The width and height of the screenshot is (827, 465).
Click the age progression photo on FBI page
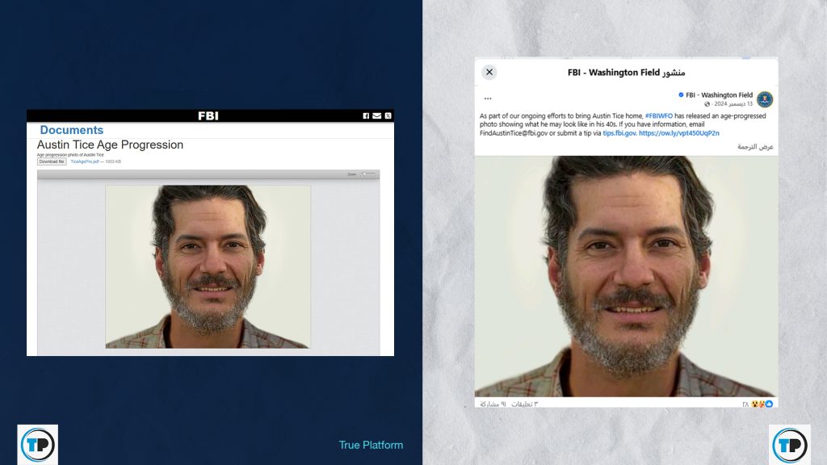coord(208,266)
